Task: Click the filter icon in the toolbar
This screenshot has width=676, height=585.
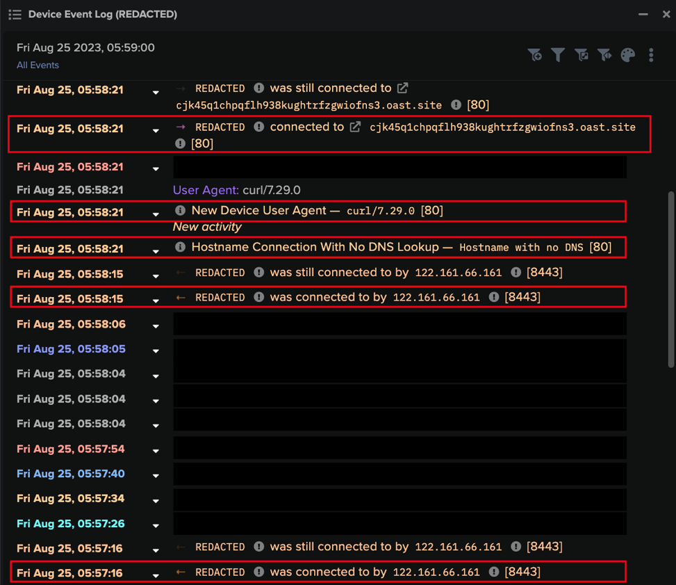Action: tap(559, 54)
